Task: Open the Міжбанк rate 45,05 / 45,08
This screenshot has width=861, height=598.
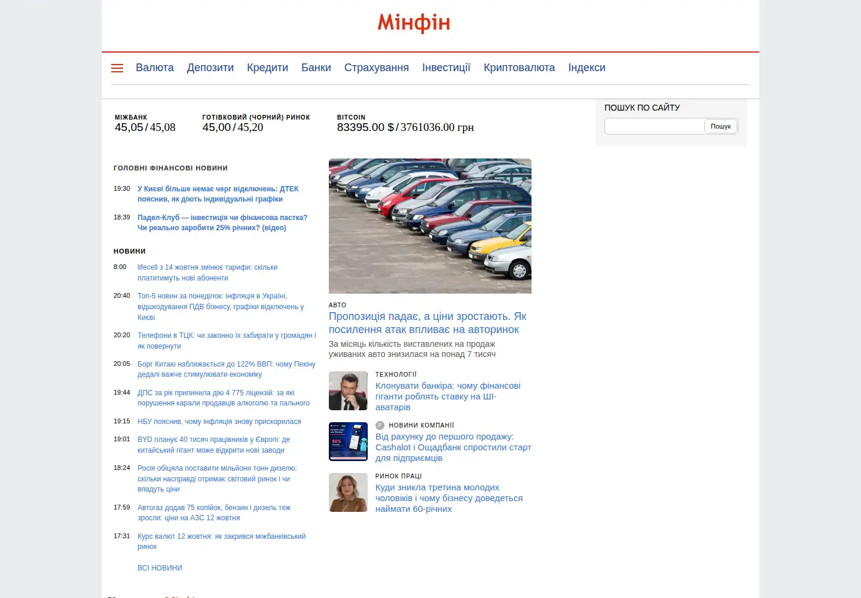Action: click(x=145, y=127)
